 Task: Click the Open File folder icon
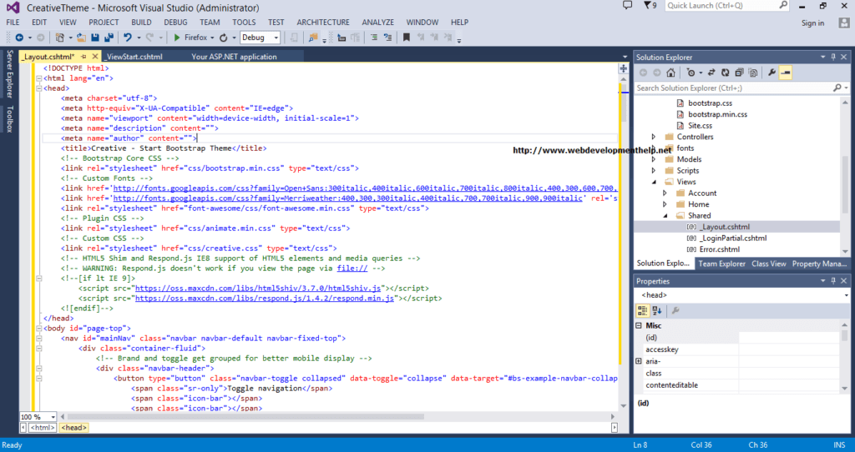81,38
